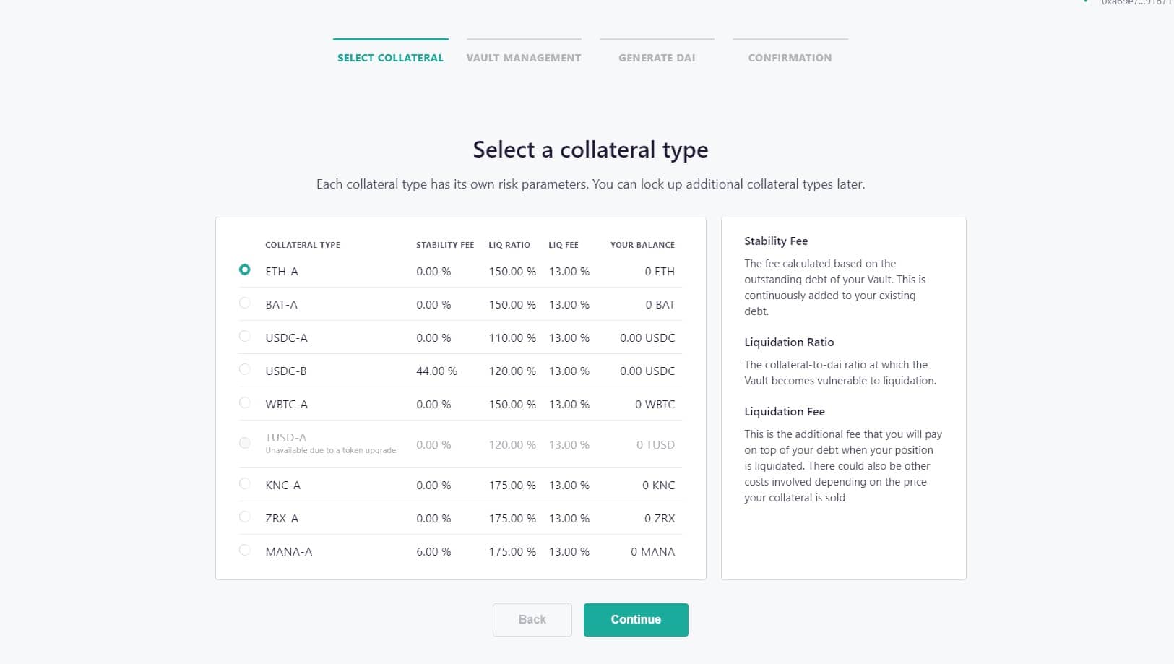Go to the Generate DAI step

click(657, 58)
